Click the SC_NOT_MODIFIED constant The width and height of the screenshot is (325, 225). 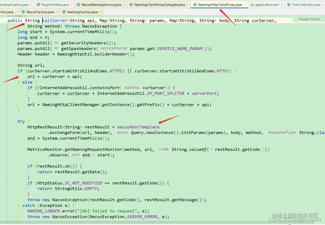coord(83,183)
